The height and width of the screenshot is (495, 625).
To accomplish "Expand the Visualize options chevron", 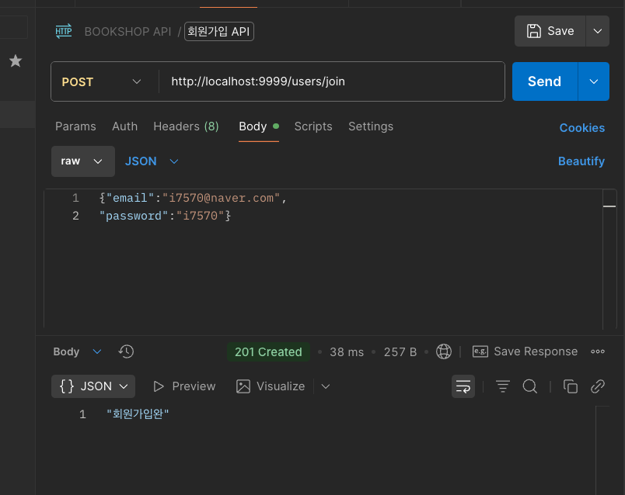I will pos(325,386).
